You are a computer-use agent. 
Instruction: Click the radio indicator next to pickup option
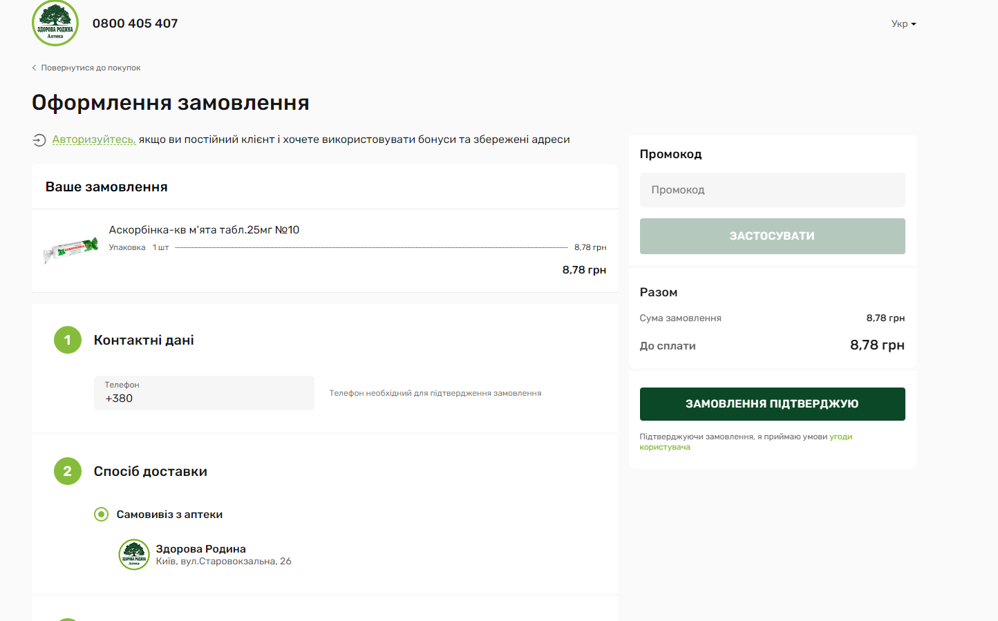pyautogui.click(x=102, y=514)
